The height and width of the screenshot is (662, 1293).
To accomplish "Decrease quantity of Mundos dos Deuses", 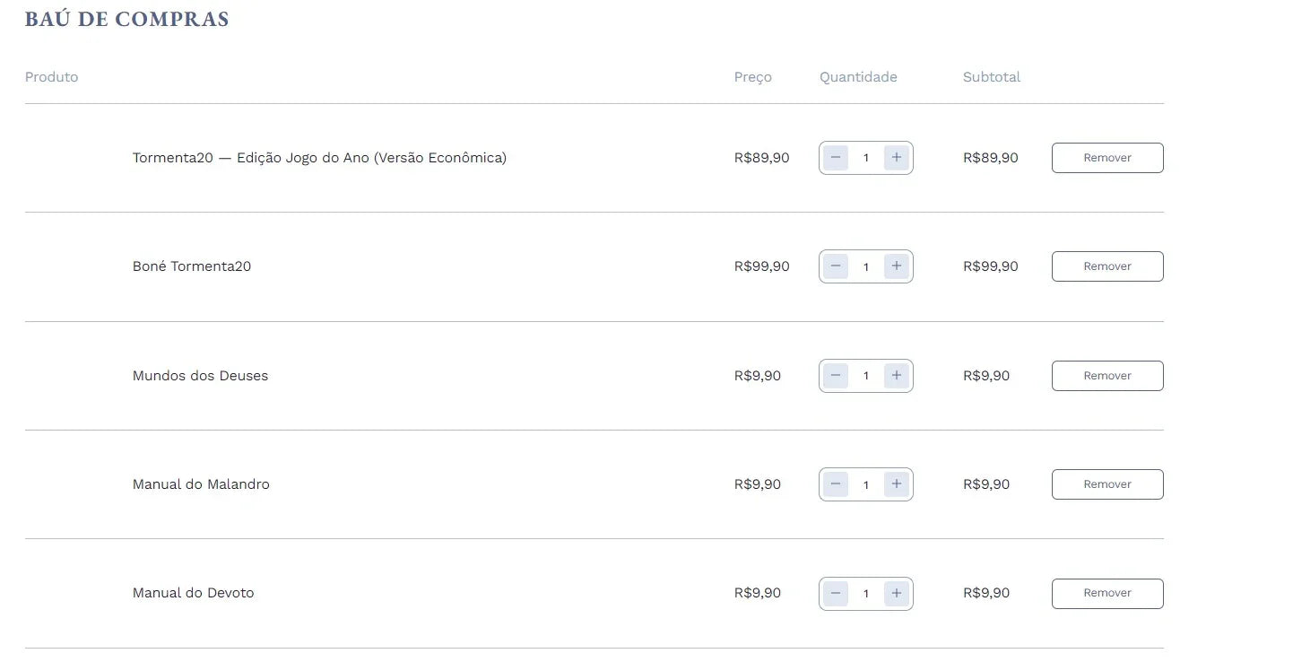I will click(x=836, y=376).
